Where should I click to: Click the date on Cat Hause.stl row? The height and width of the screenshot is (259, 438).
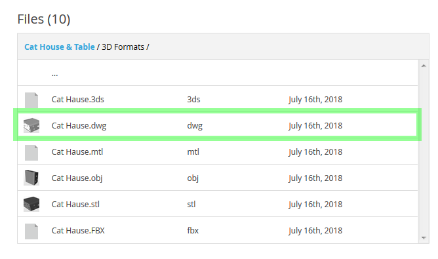315,205
